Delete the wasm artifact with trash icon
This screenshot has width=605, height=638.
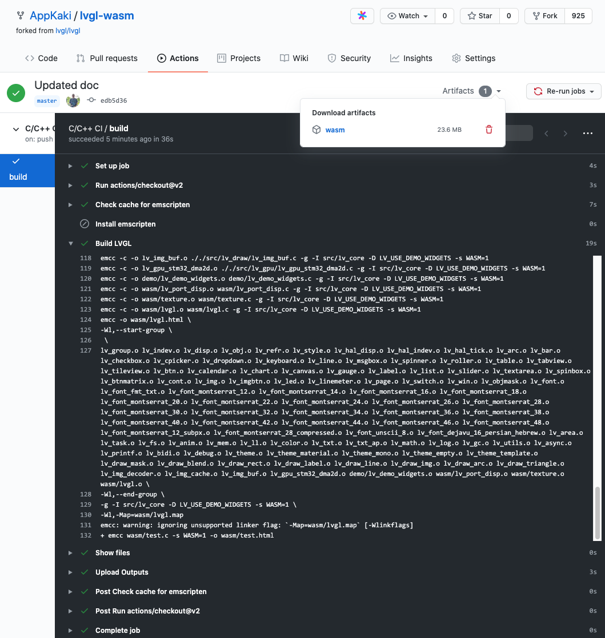(x=488, y=130)
